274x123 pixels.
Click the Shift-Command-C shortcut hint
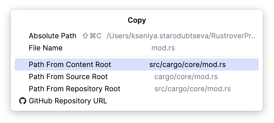(x=92, y=36)
